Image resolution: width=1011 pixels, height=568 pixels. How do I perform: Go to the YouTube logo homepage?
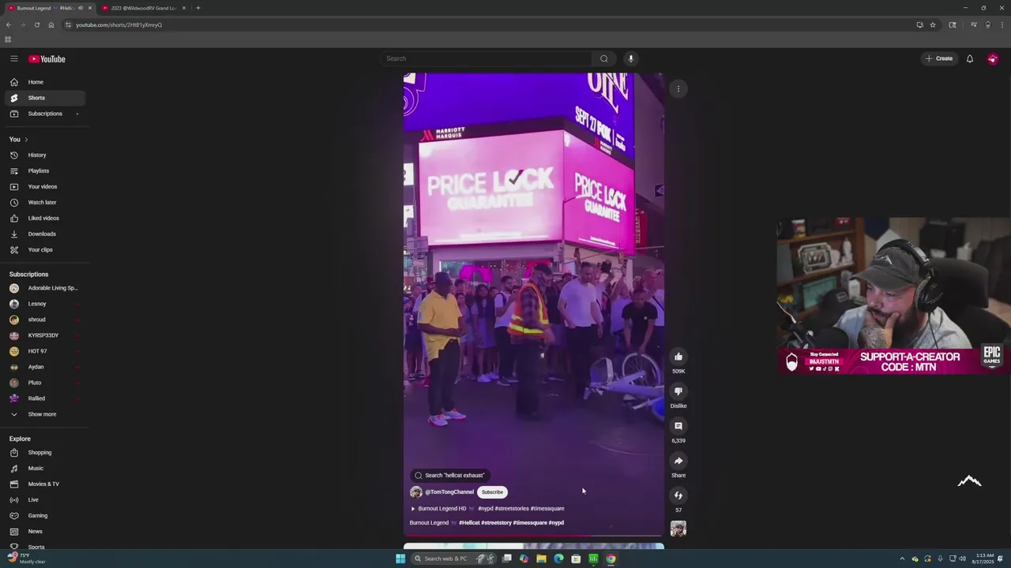click(x=47, y=59)
